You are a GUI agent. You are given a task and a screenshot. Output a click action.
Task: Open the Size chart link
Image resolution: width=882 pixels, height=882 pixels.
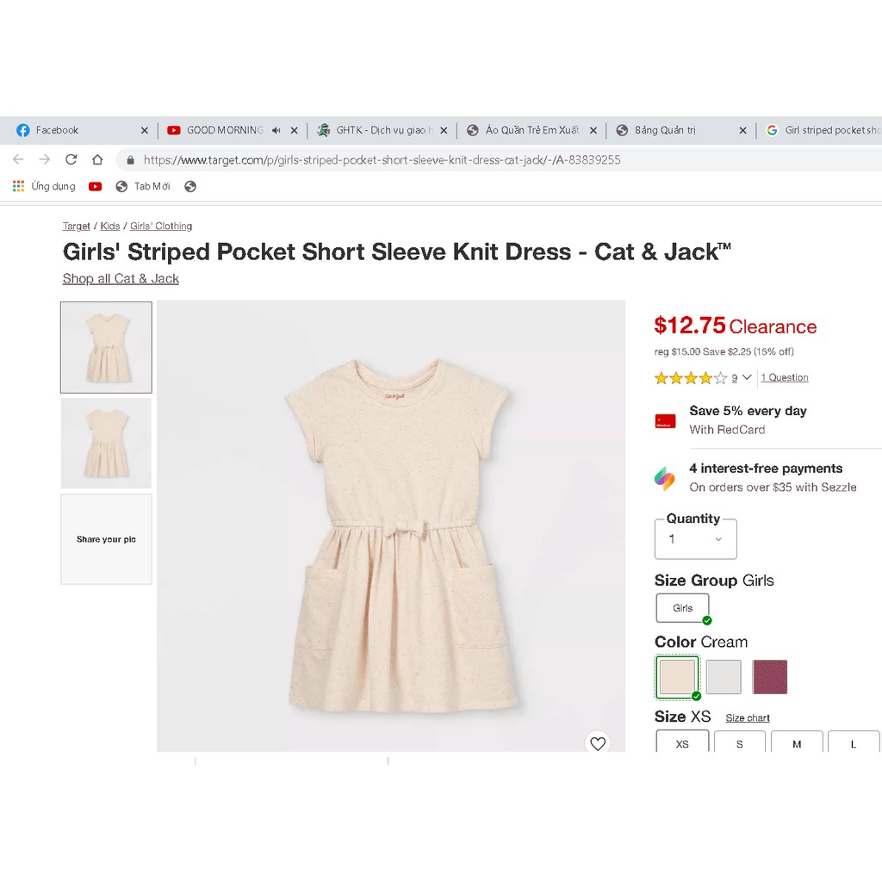[748, 717]
